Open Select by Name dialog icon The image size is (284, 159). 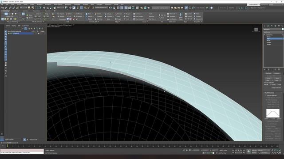[32, 8]
